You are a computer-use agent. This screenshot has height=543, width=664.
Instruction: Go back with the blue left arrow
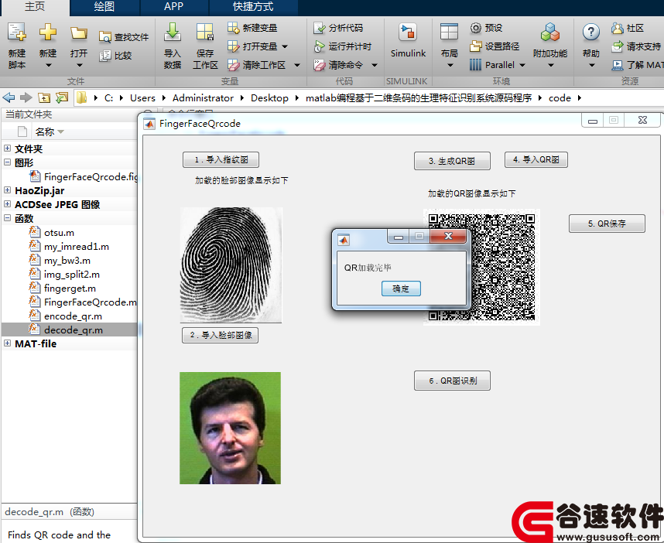pos(9,97)
